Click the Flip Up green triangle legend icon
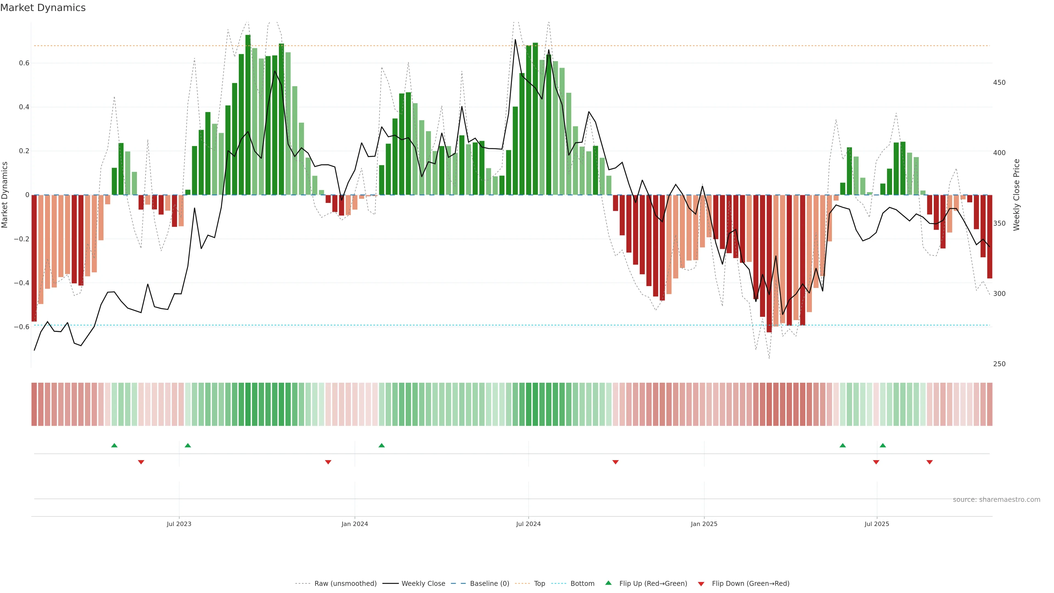 [608, 583]
